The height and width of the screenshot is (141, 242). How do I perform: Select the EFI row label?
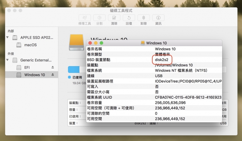(x=27, y=67)
